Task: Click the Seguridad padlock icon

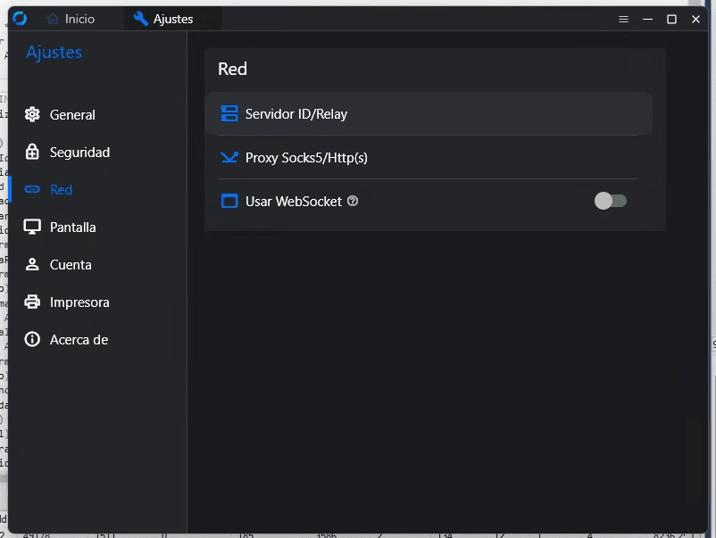Action: [32, 152]
